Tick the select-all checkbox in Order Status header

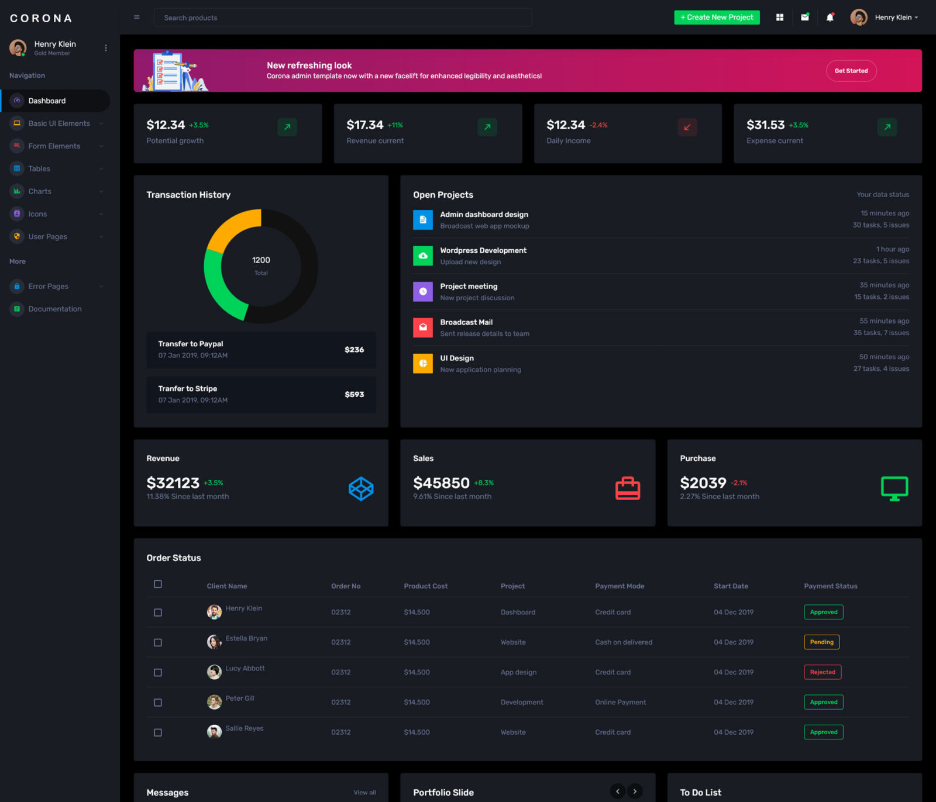point(157,584)
